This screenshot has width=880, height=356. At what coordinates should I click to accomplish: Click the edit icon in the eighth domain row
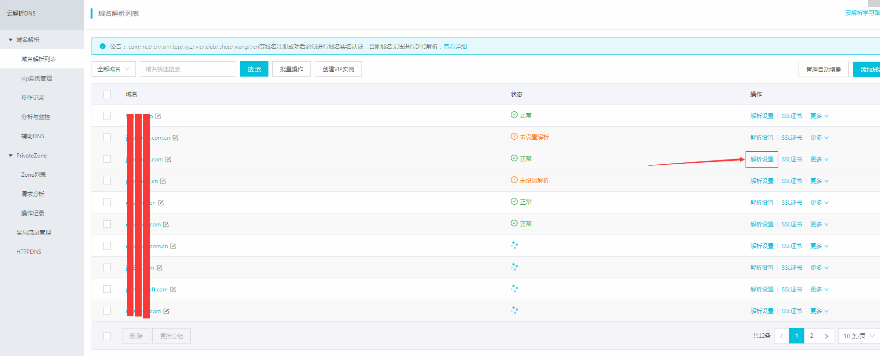point(160,268)
